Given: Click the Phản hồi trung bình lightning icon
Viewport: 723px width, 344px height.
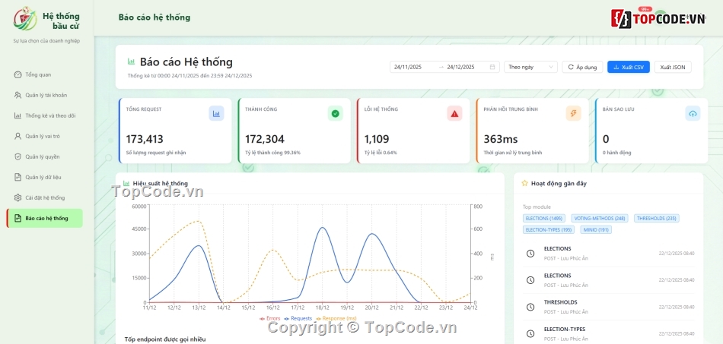Looking at the screenshot, I should pos(574,113).
